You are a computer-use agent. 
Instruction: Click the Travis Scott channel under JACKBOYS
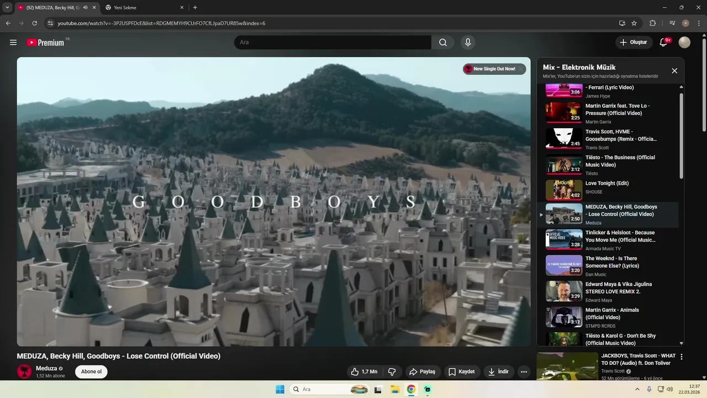tap(613, 371)
